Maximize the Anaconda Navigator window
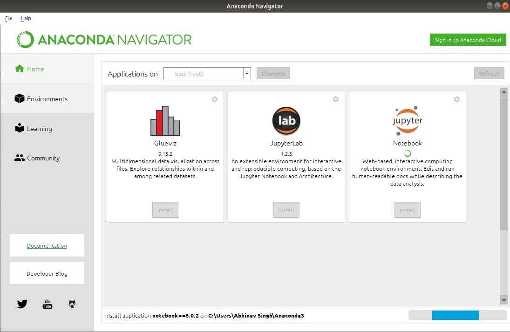 497,6
